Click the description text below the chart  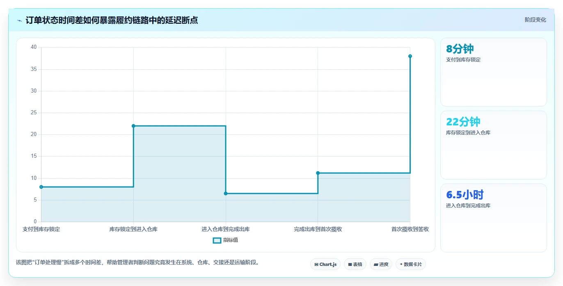coord(138,262)
